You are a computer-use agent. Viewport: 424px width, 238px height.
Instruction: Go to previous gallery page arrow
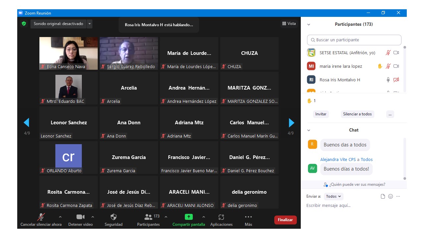[x=26, y=123]
